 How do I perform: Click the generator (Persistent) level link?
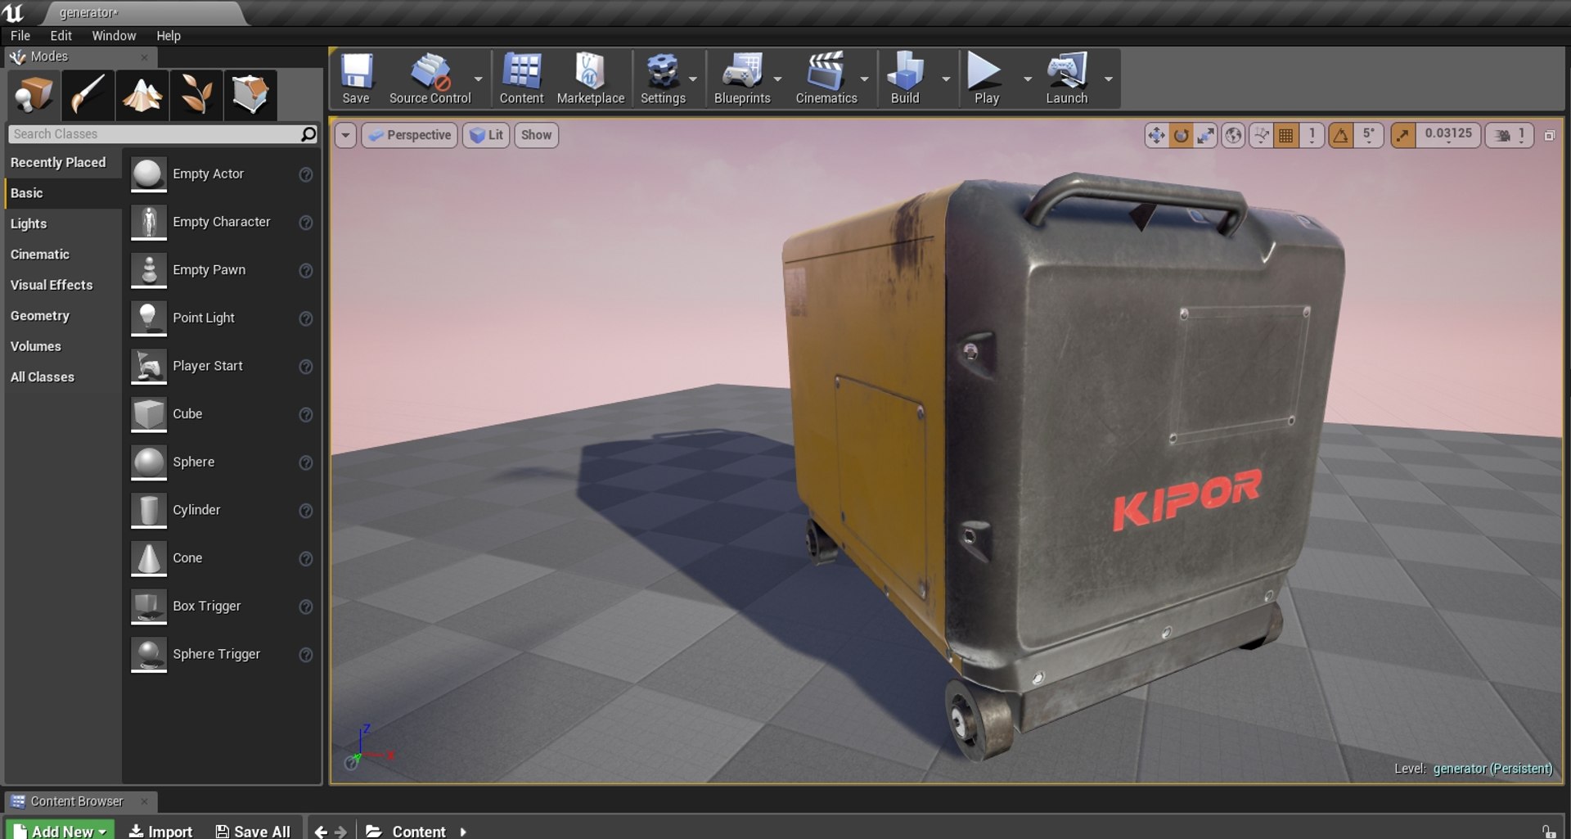tap(1492, 769)
